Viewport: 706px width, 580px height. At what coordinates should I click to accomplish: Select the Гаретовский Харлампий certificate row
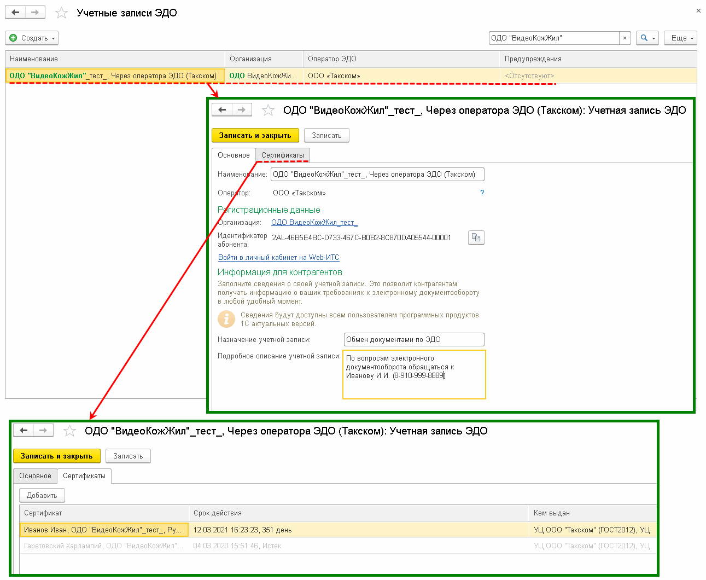338,546
